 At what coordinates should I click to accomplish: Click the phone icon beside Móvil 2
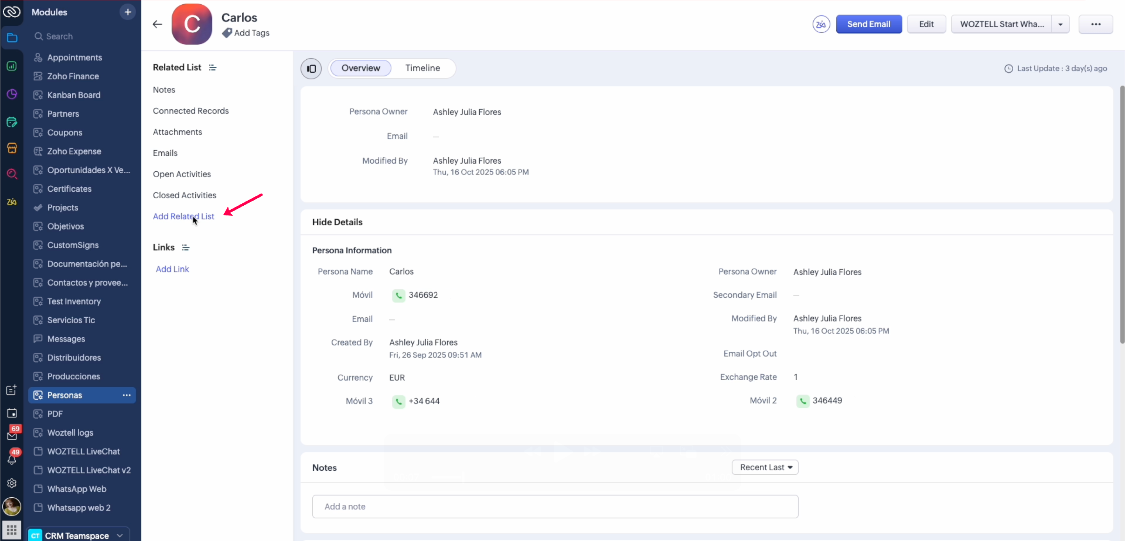coord(802,401)
